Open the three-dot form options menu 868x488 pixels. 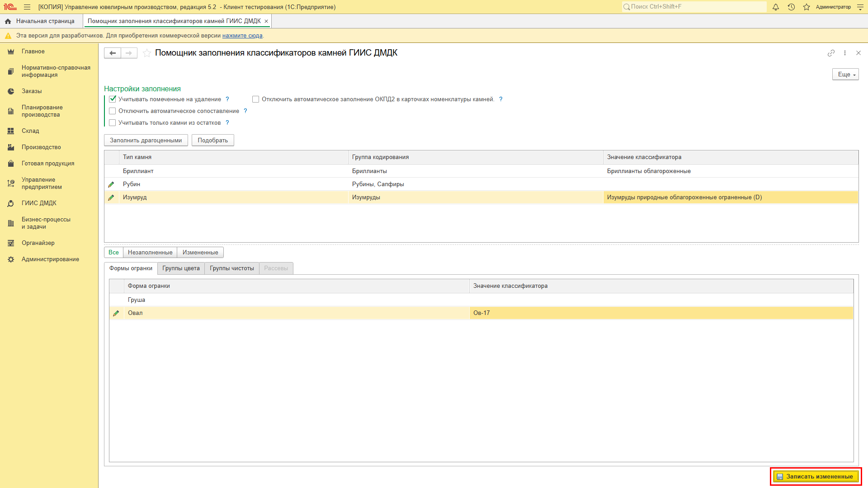(845, 53)
